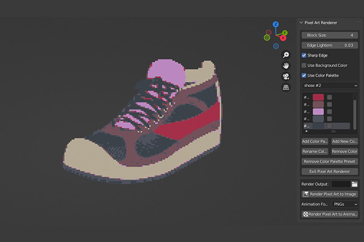This screenshot has height=242, width=364.
Task: Click the Add New Color button
Action: point(345,141)
